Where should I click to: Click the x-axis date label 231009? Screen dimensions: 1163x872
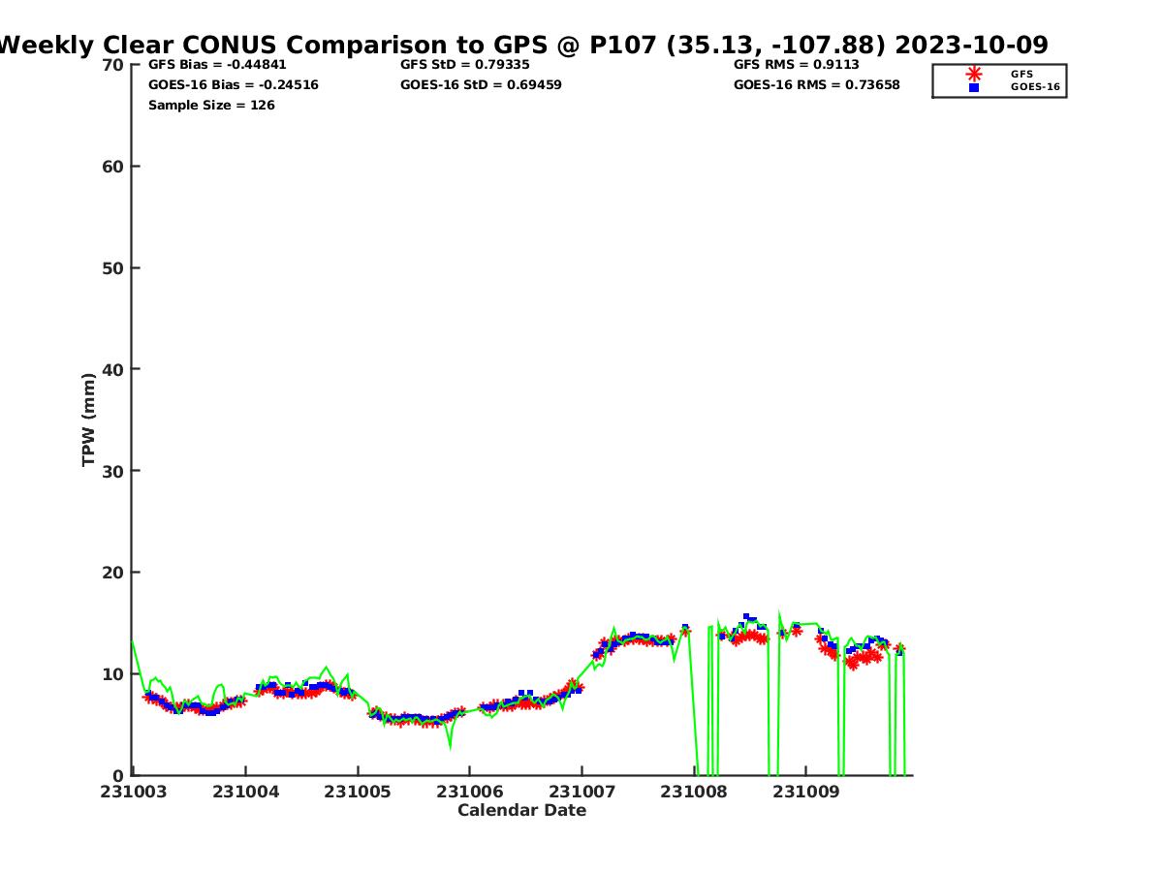point(806,792)
